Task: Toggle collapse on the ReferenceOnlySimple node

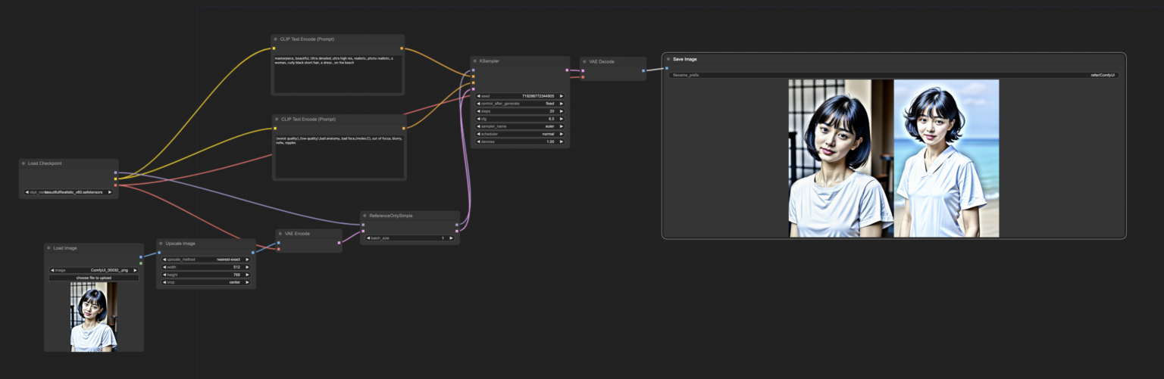Action: coord(365,216)
